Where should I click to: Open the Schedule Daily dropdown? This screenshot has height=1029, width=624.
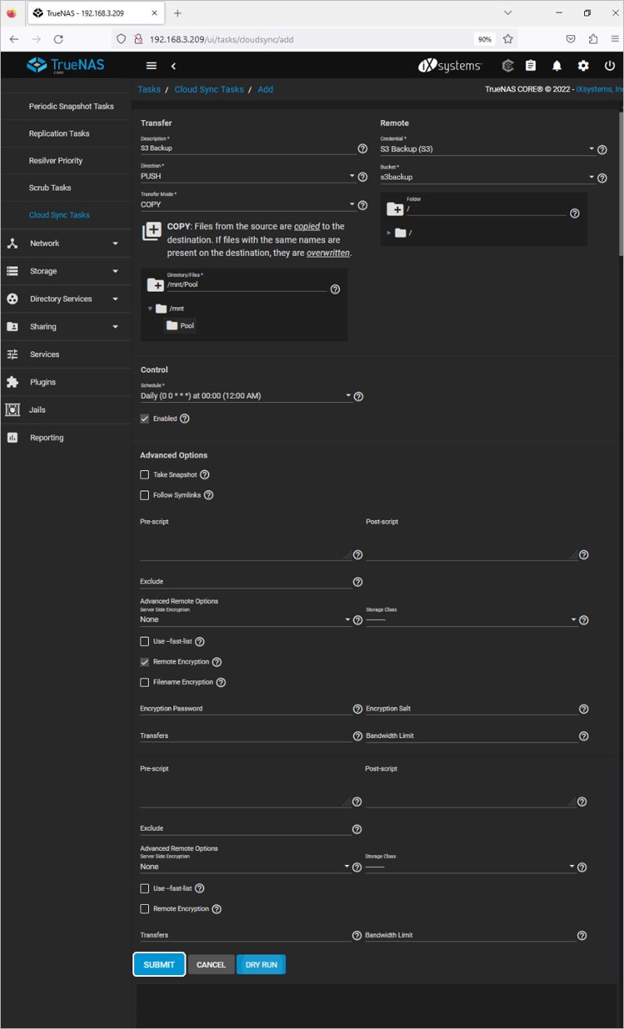246,396
